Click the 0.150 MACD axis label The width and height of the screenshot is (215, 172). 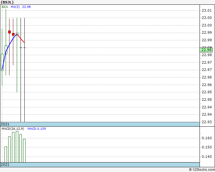click(207, 147)
